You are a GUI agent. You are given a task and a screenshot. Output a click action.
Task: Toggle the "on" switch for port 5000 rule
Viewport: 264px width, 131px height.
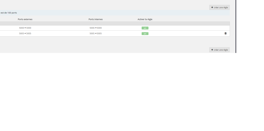click(x=145, y=28)
